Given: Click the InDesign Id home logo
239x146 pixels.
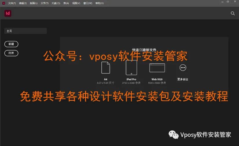Looking at the screenshot, I should (8, 13).
